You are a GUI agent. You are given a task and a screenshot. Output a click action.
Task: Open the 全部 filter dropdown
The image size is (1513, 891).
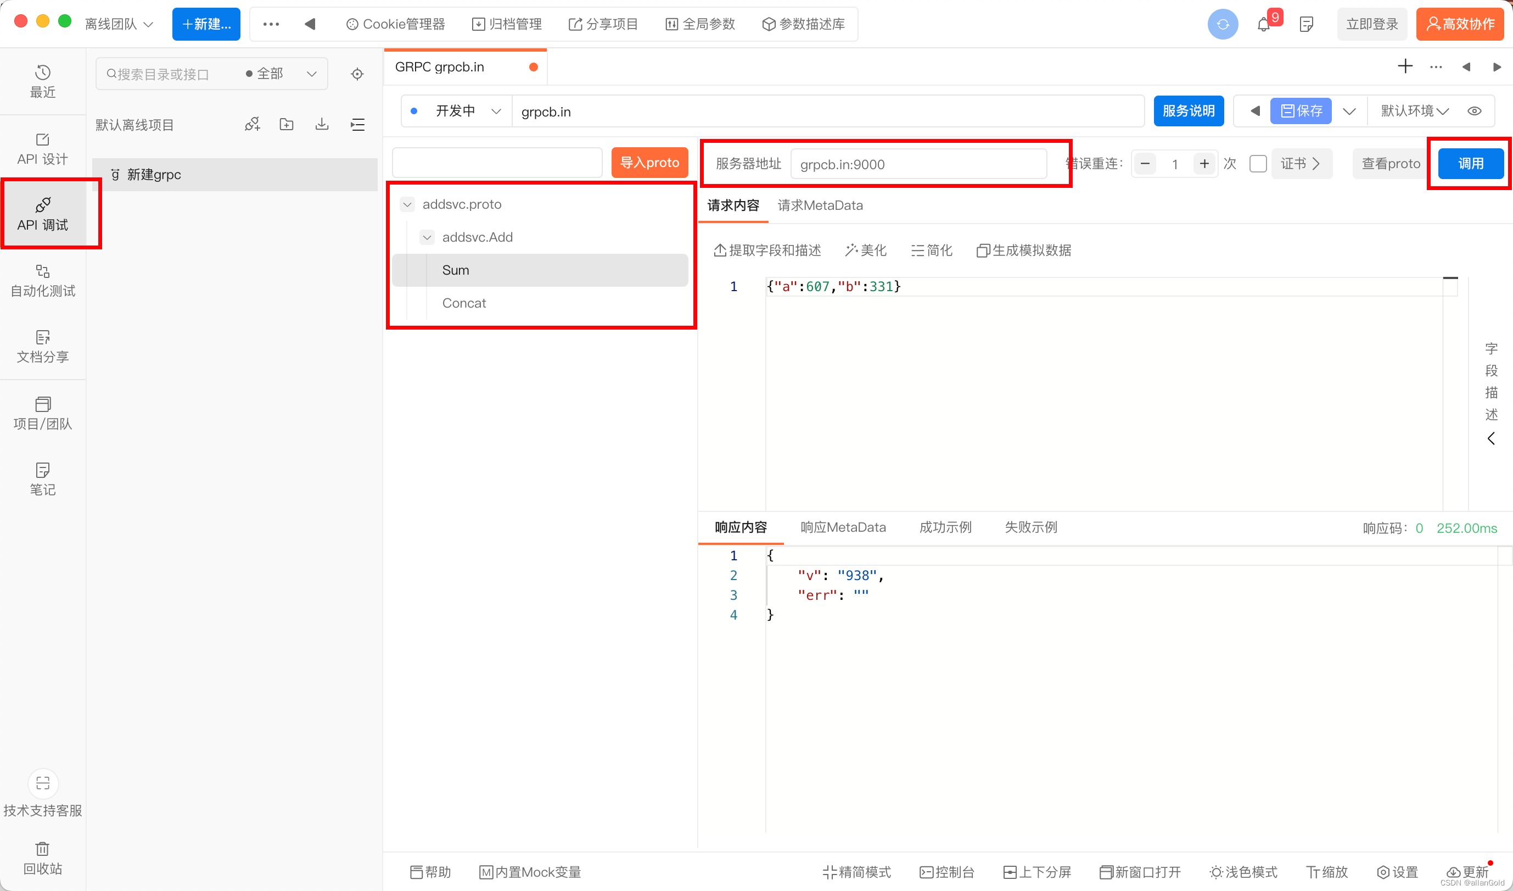(281, 73)
